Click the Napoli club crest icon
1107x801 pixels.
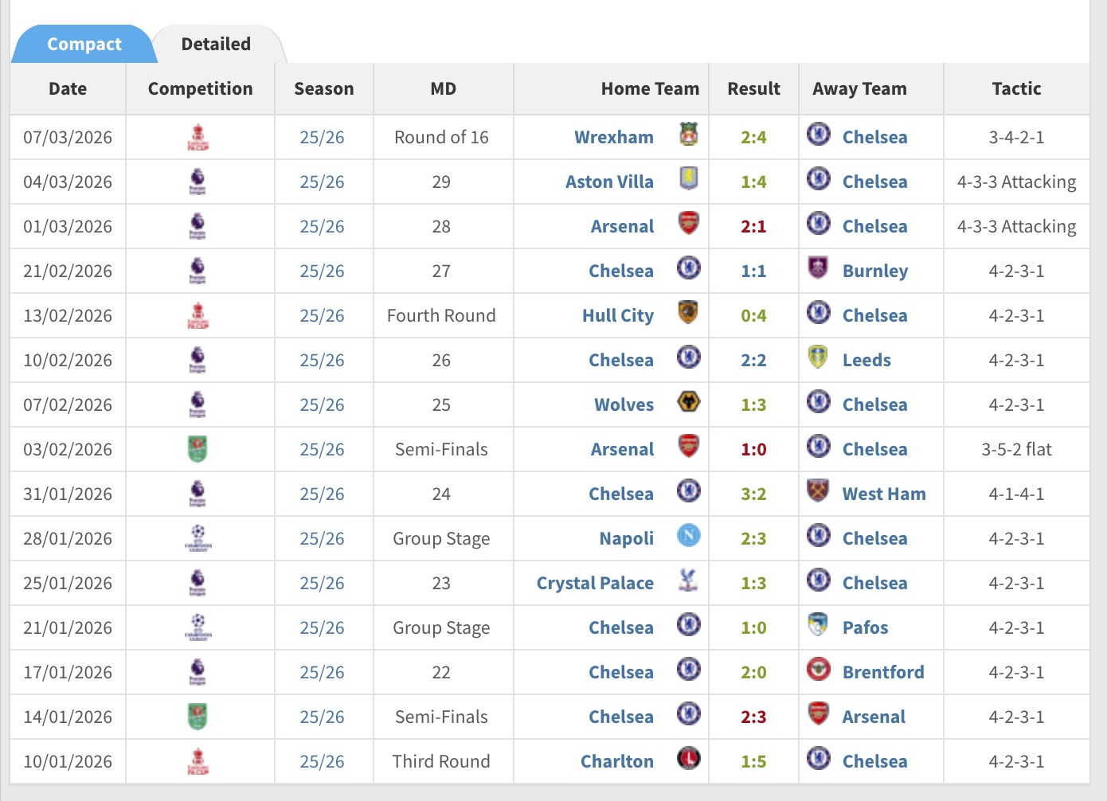pyautogui.click(x=689, y=535)
